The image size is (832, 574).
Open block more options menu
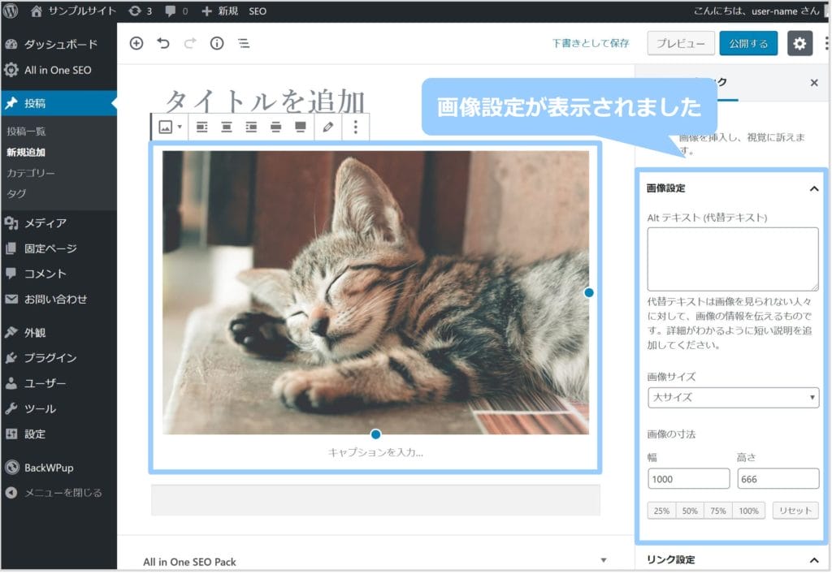tap(356, 127)
